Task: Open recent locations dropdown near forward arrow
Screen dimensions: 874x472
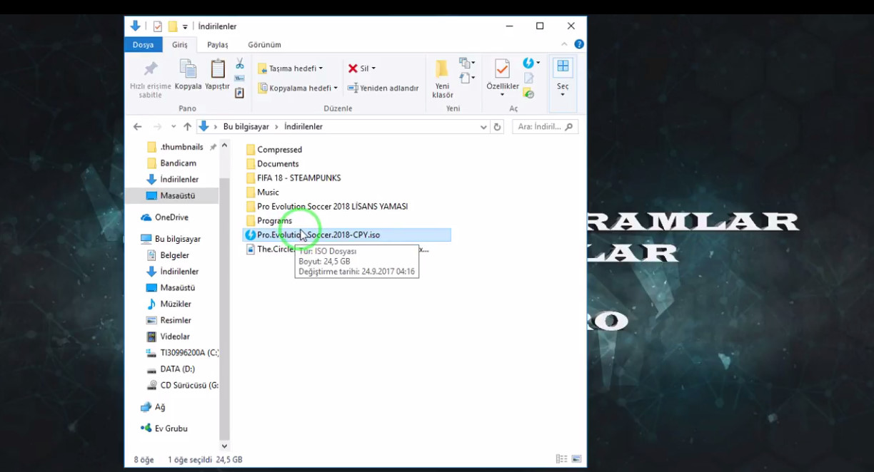Action: (x=174, y=127)
